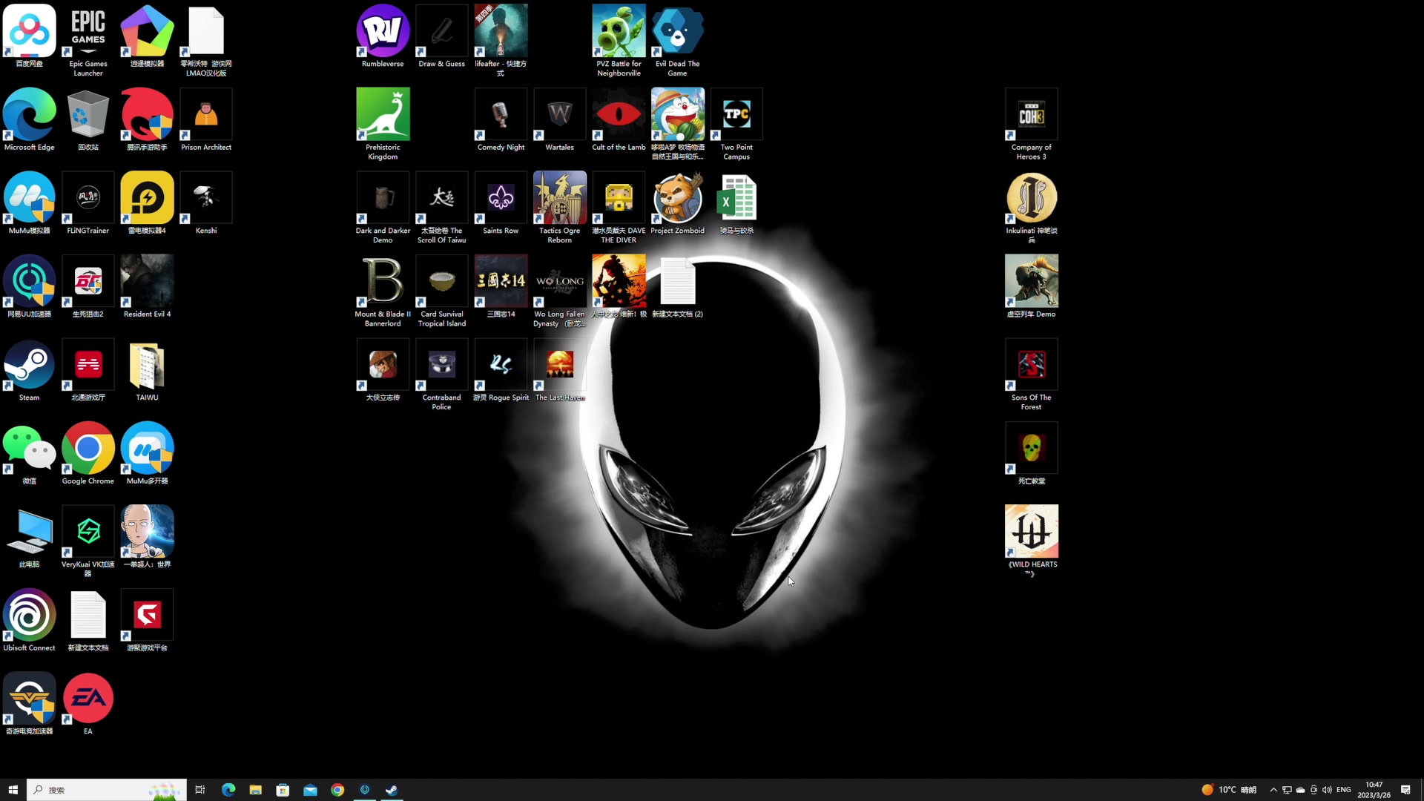1424x801 pixels.
Task: Select the Excel spreadsheet file icon
Action: (736, 203)
